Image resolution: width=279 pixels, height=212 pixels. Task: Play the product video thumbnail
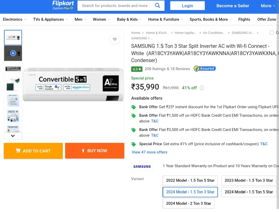[13, 53]
